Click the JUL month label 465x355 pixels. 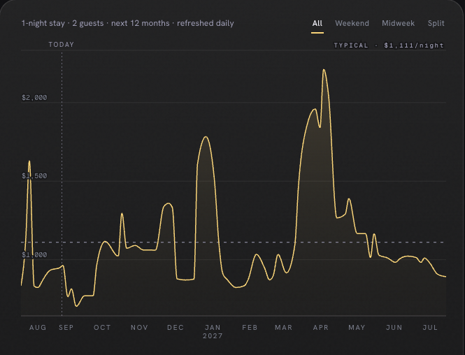(x=430, y=328)
